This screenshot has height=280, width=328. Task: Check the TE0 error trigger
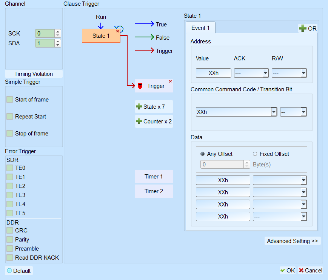pos(9,168)
